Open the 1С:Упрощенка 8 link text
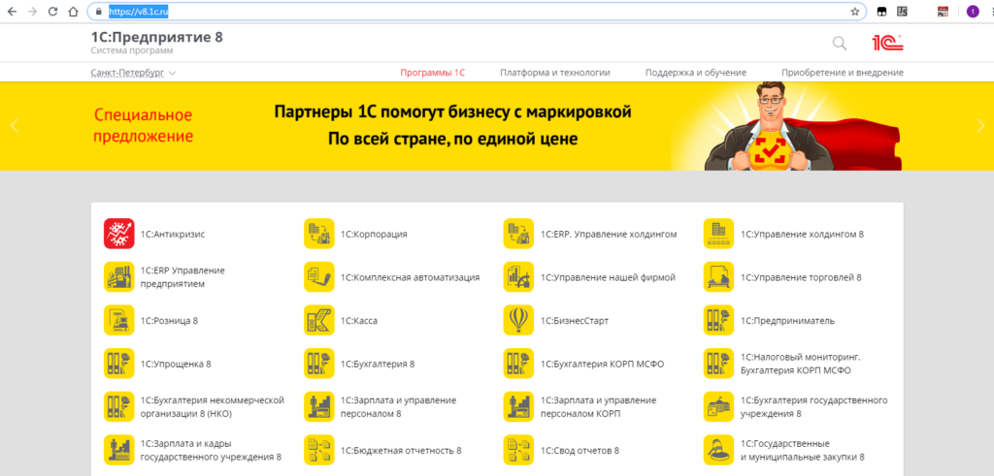994x476 pixels. 176,365
